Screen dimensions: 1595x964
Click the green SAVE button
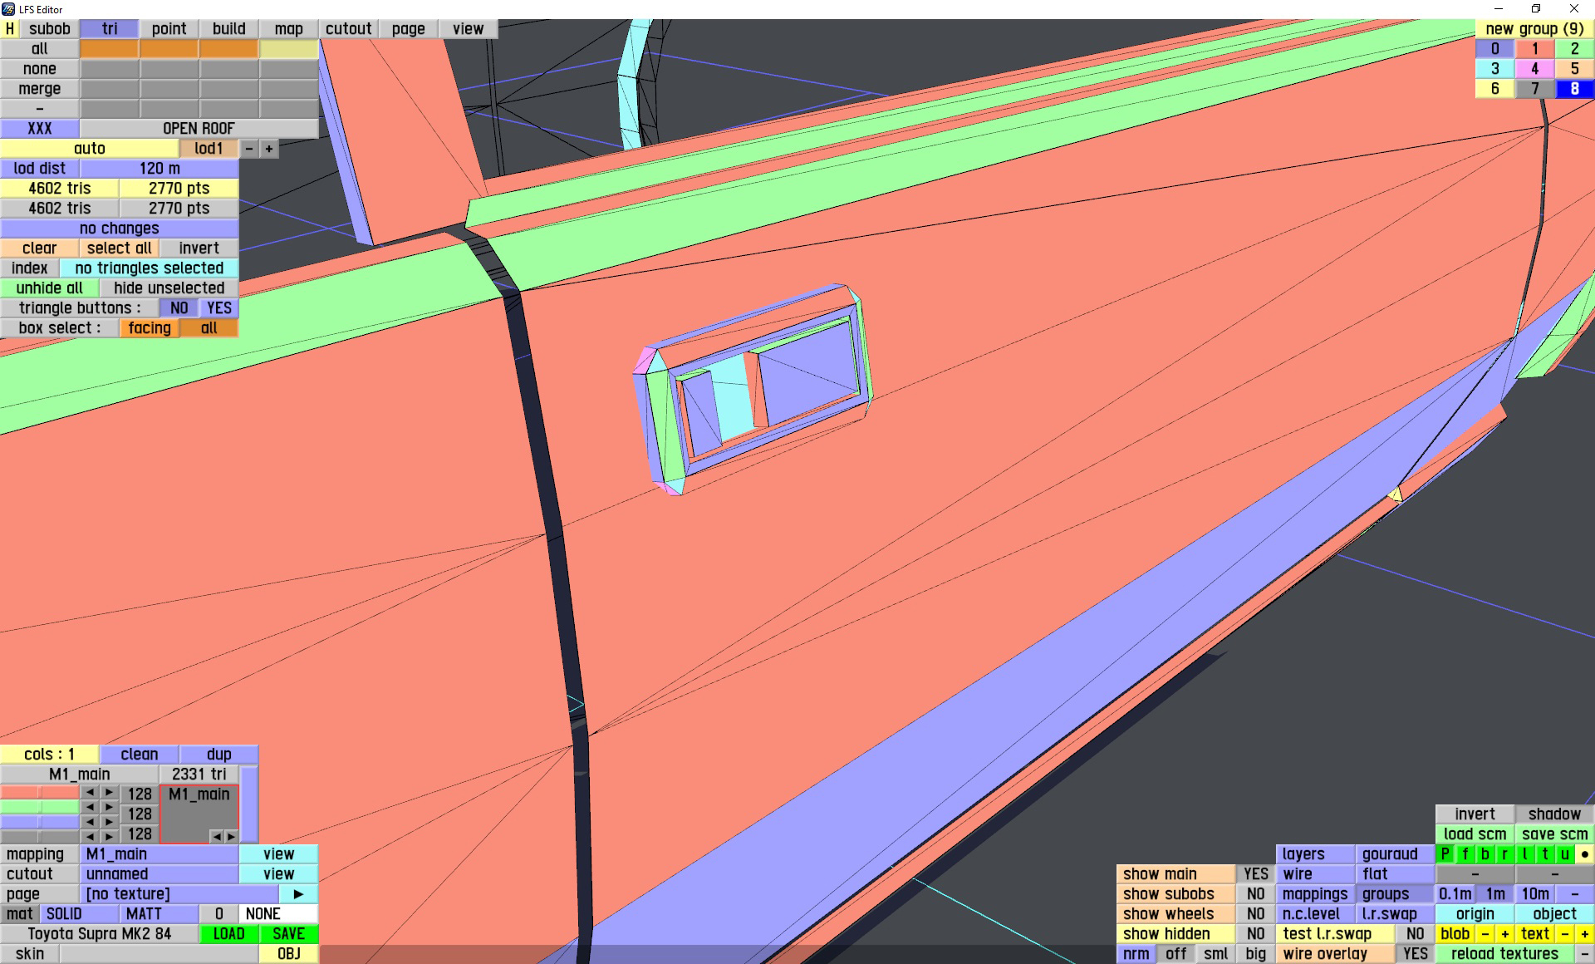[288, 934]
